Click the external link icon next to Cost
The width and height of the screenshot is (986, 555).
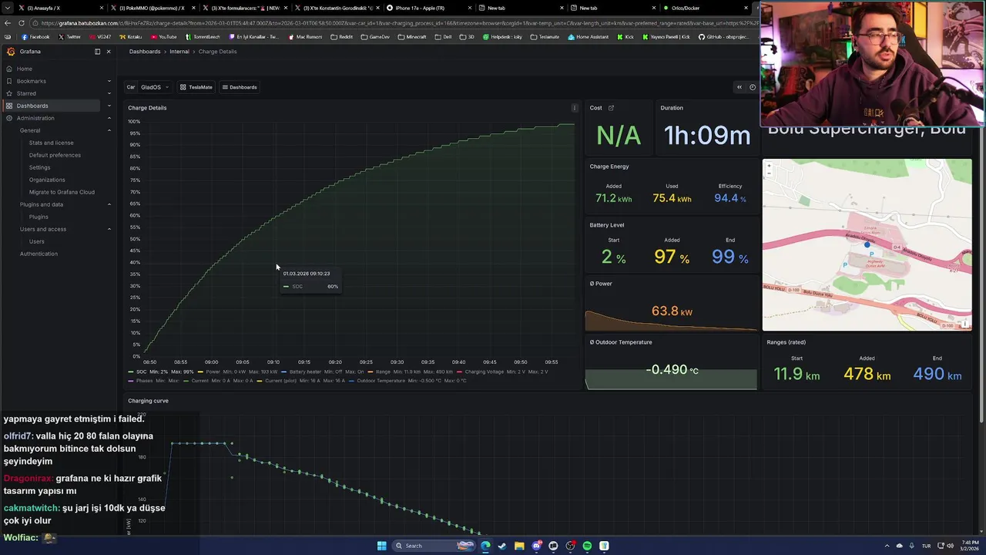point(611,108)
